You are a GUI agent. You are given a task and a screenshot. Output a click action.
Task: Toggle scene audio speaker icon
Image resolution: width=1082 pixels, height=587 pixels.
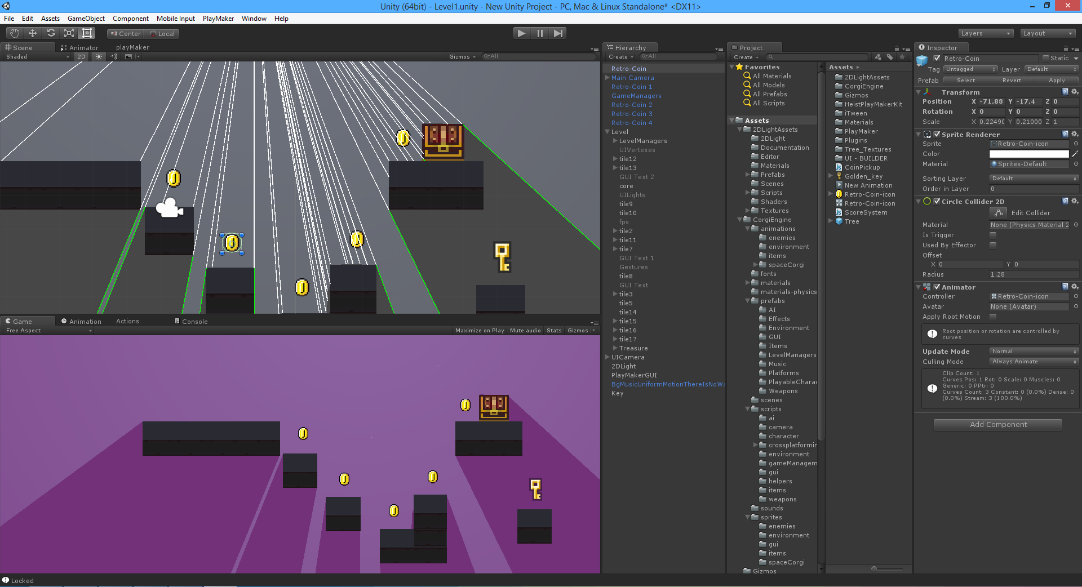[x=113, y=56]
